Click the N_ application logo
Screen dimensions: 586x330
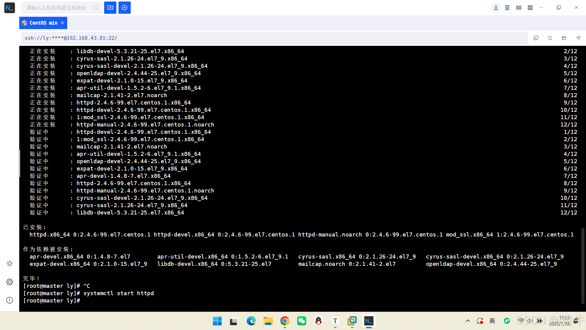click(9, 8)
